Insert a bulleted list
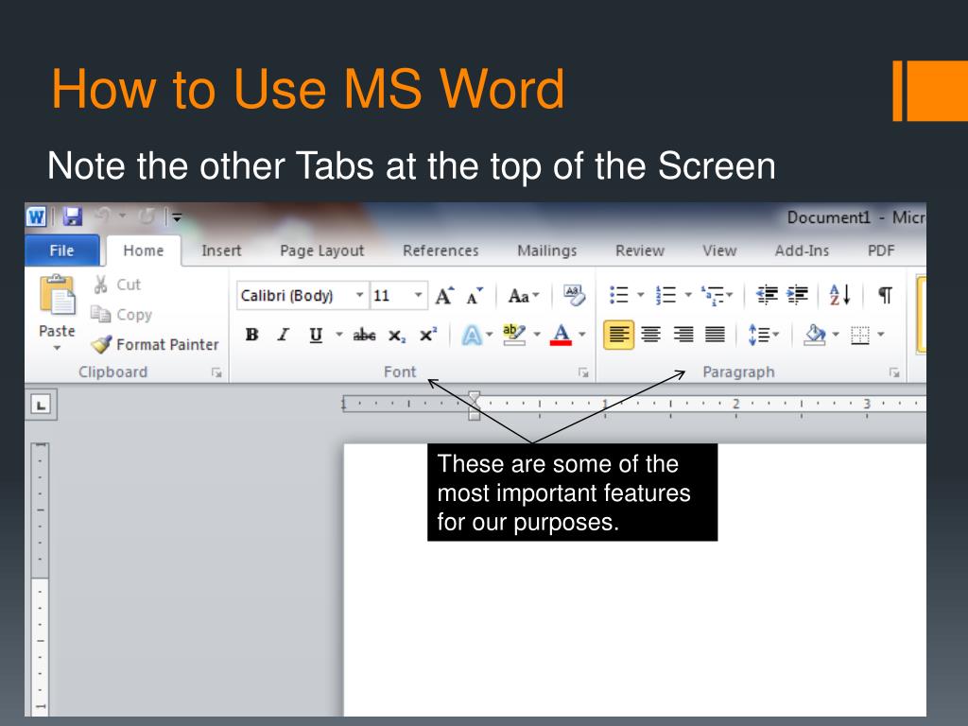The image size is (968, 726). pos(619,295)
